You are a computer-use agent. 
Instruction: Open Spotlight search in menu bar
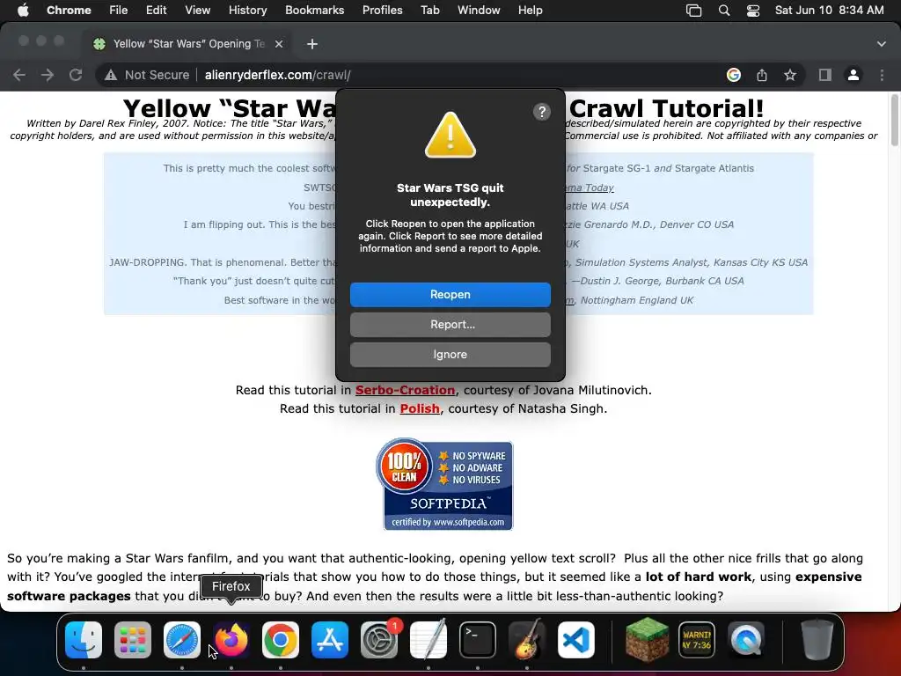(x=724, y=11)
